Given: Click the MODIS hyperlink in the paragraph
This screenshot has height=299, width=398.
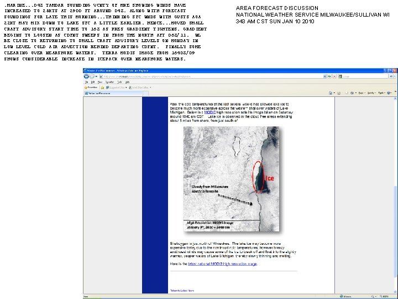Looking at the screenshot, I should pyautogui.click(x=210, y=112).
